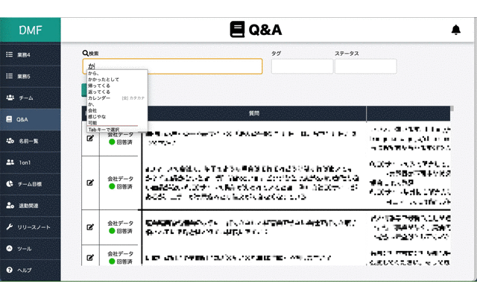Open 名前一覧 via its group icon
The height and width of the screenshot is (298, 477).
click(x=10, y=141)
